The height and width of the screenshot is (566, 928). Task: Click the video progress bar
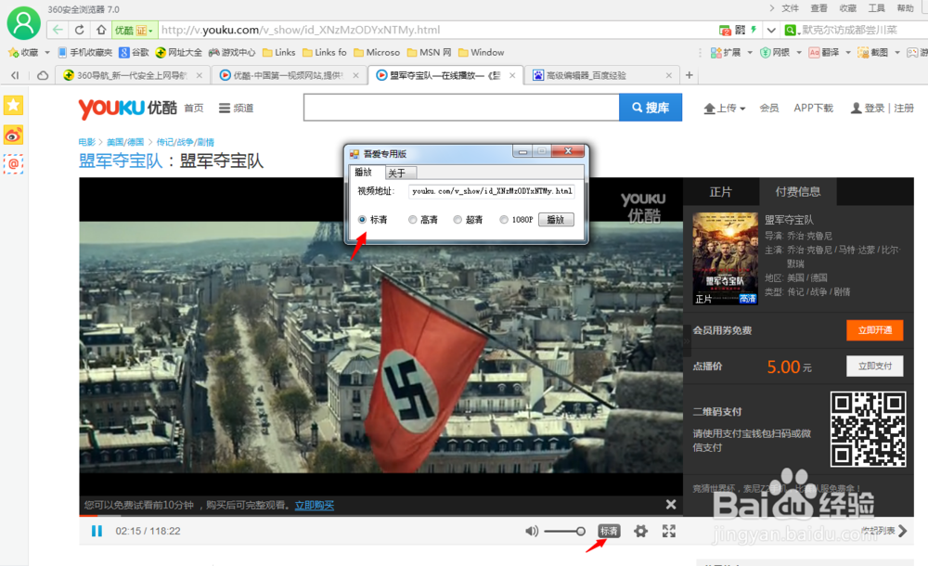point(381,516)
